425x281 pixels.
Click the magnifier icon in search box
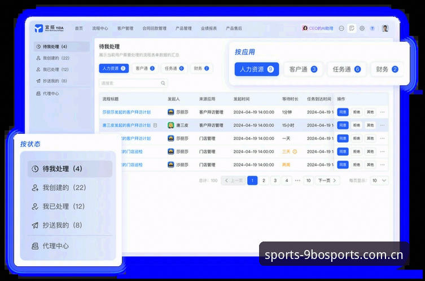[163, 83]
